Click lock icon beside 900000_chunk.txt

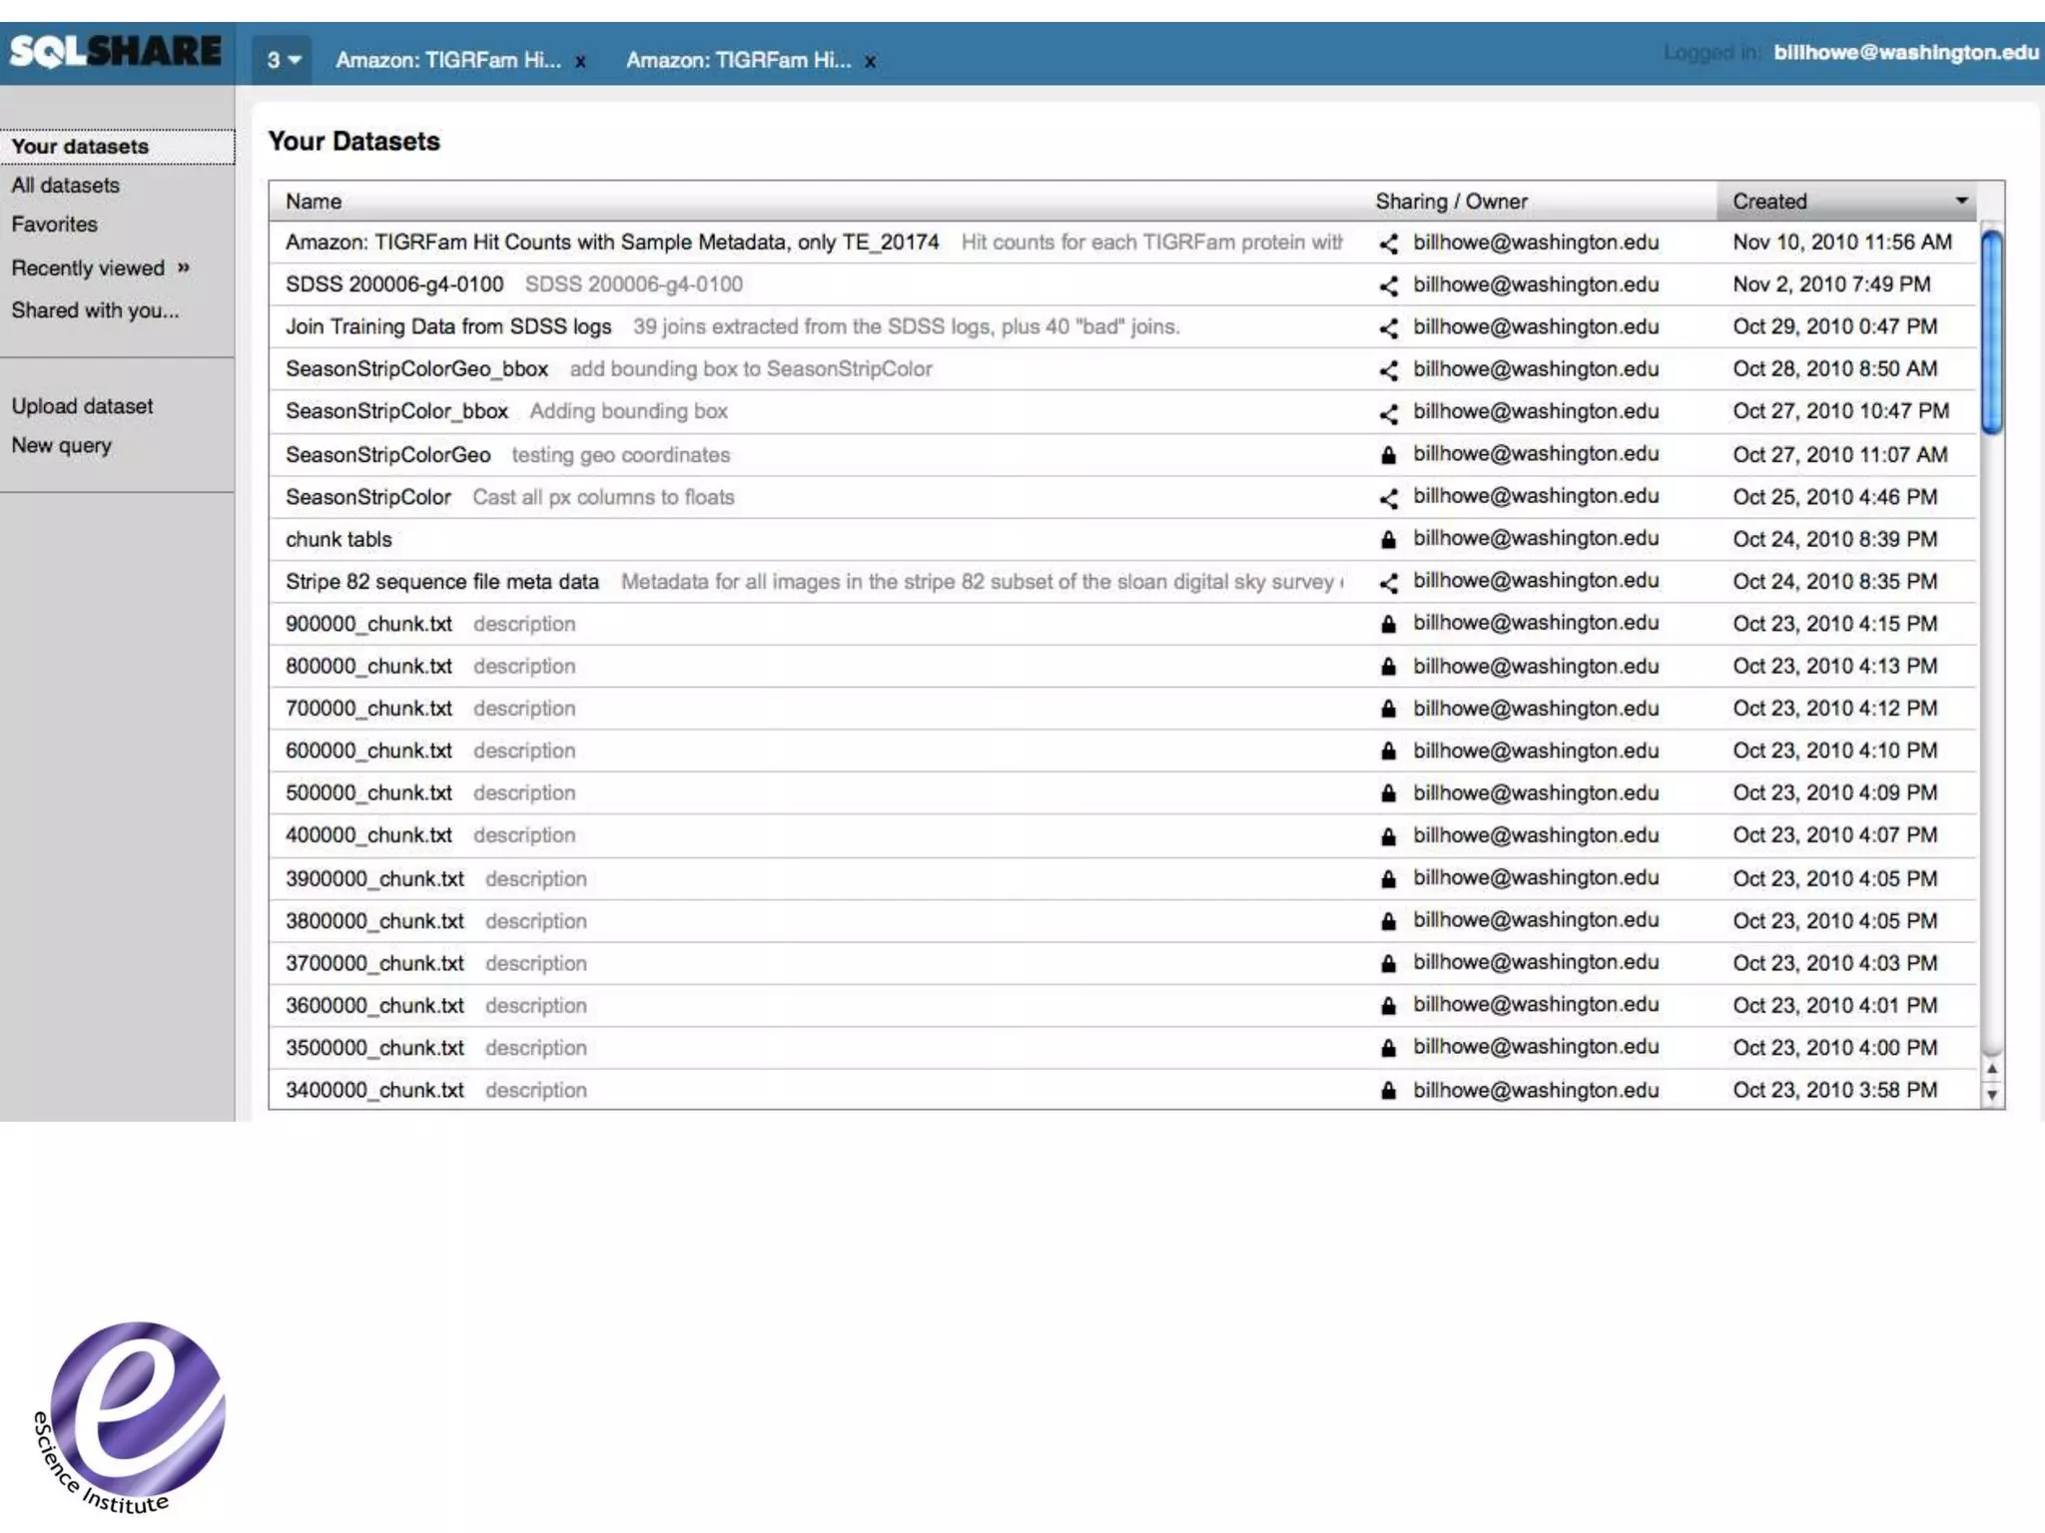[x=1388, y=625]
